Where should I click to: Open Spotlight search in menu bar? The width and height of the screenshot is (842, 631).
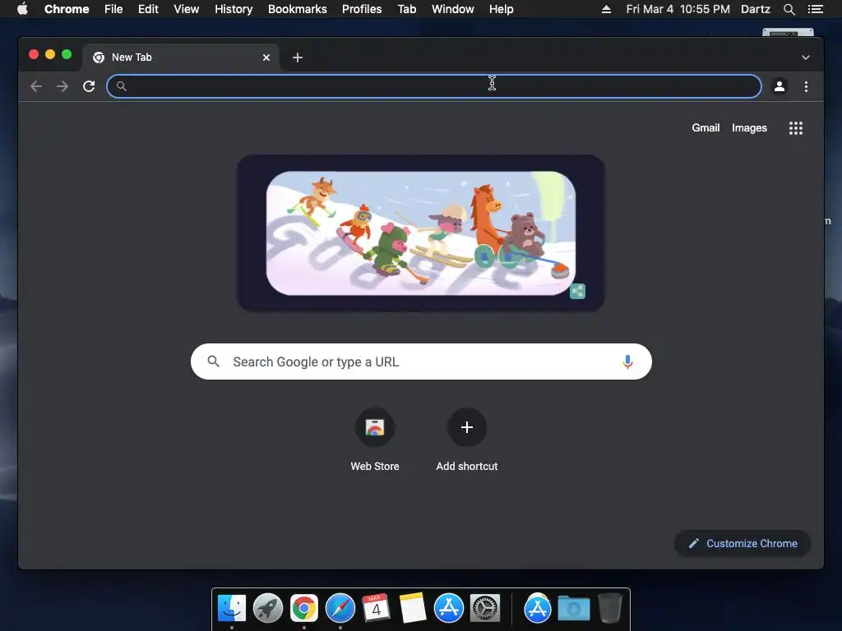(x=789, y=9)
